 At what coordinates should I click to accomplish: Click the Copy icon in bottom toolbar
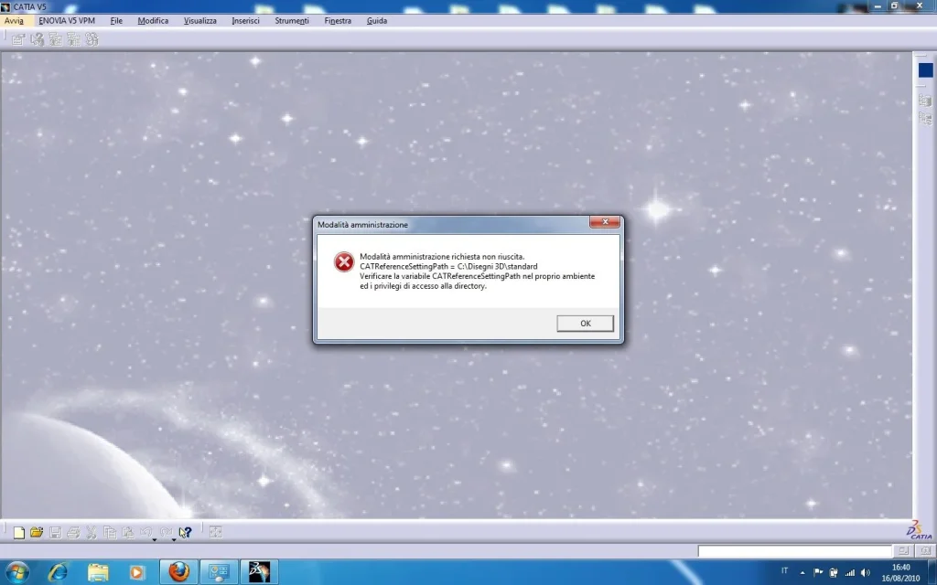point(110,532)
